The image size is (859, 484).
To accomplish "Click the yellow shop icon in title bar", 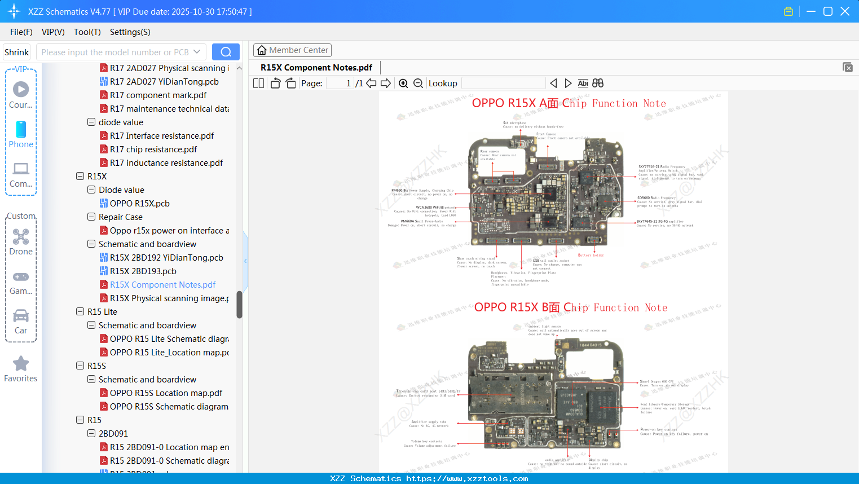I will [788, 11].
